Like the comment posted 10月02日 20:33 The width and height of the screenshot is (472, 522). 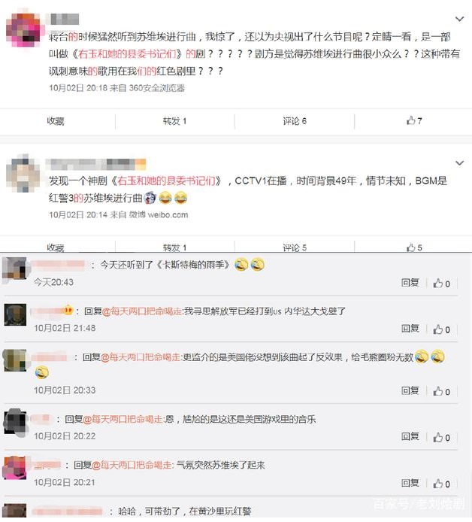[441, 391]
